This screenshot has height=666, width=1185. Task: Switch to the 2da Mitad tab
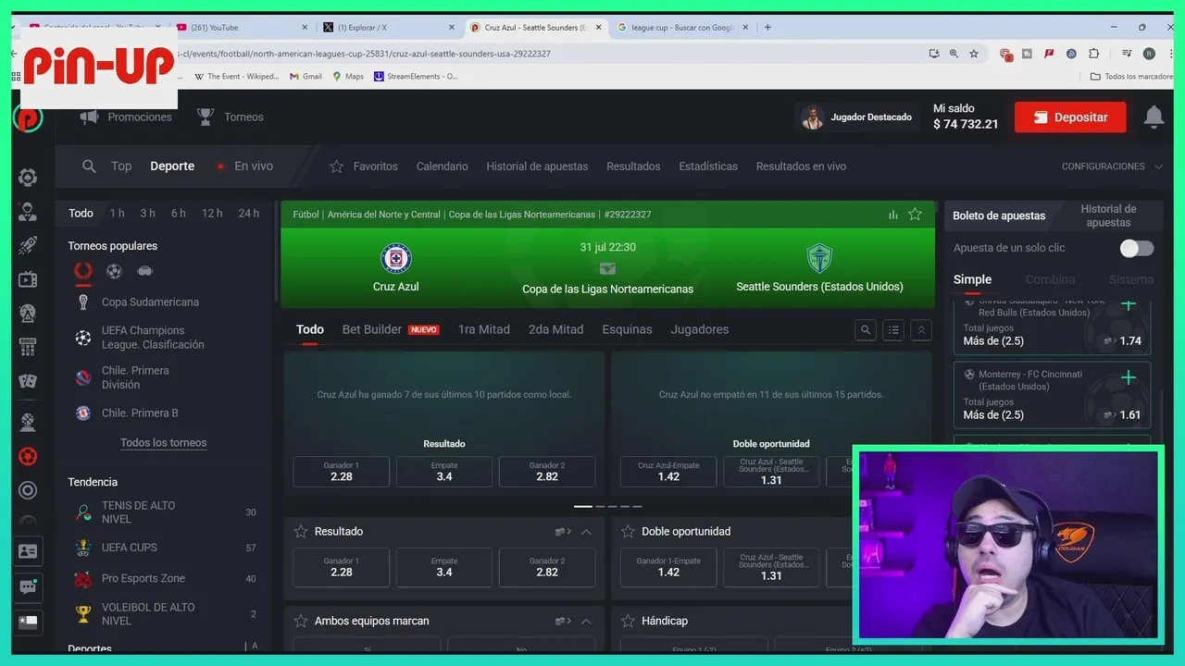click(555, 329)
